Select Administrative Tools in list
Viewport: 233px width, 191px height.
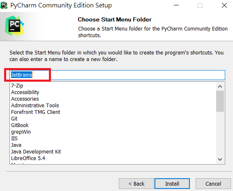pyautogui.click(x=35, y=106)
